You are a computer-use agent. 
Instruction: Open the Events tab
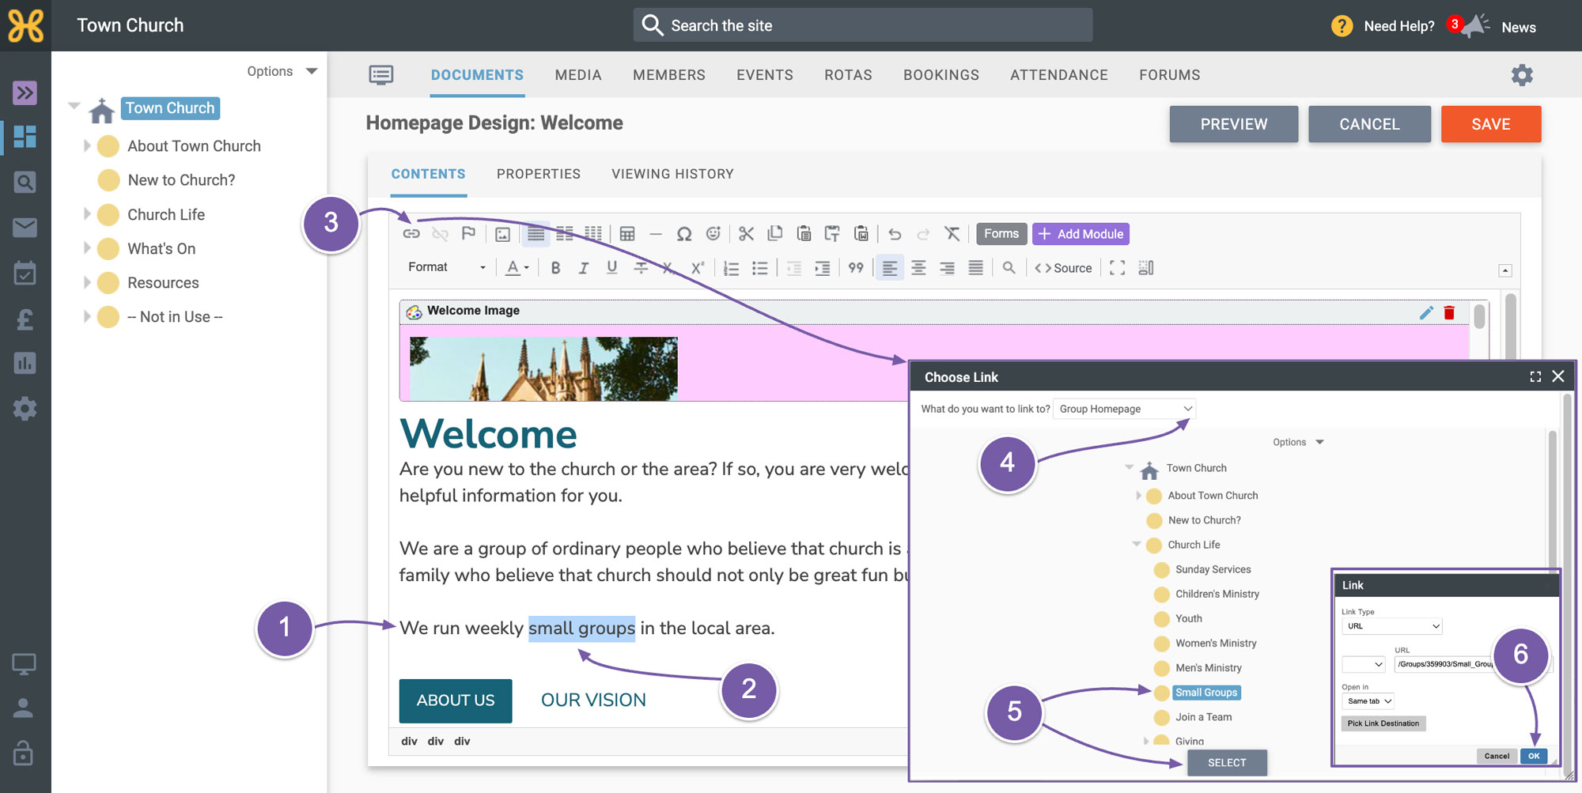(x=765, y=75)
